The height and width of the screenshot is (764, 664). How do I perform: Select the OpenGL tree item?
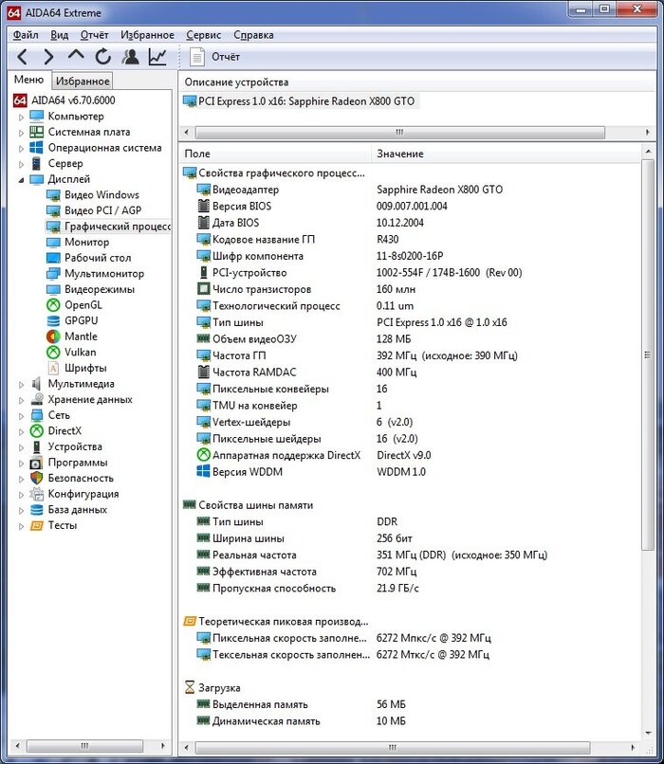83,305
